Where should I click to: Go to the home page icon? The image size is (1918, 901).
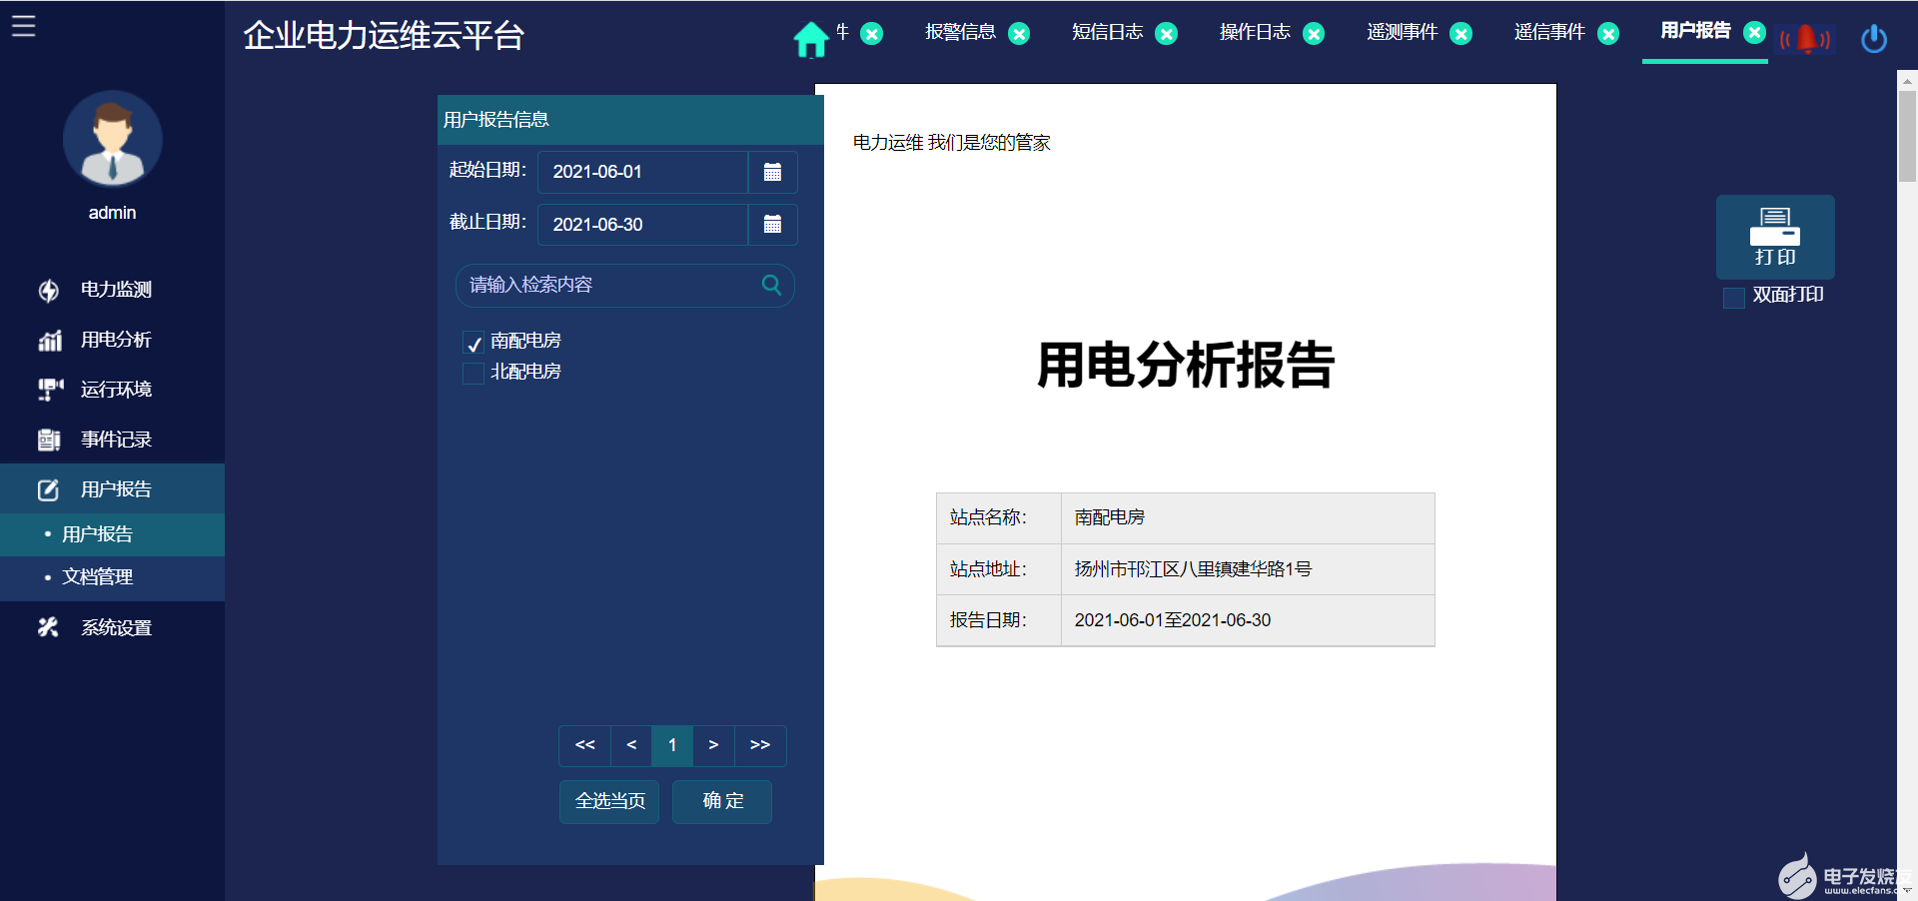810,39
